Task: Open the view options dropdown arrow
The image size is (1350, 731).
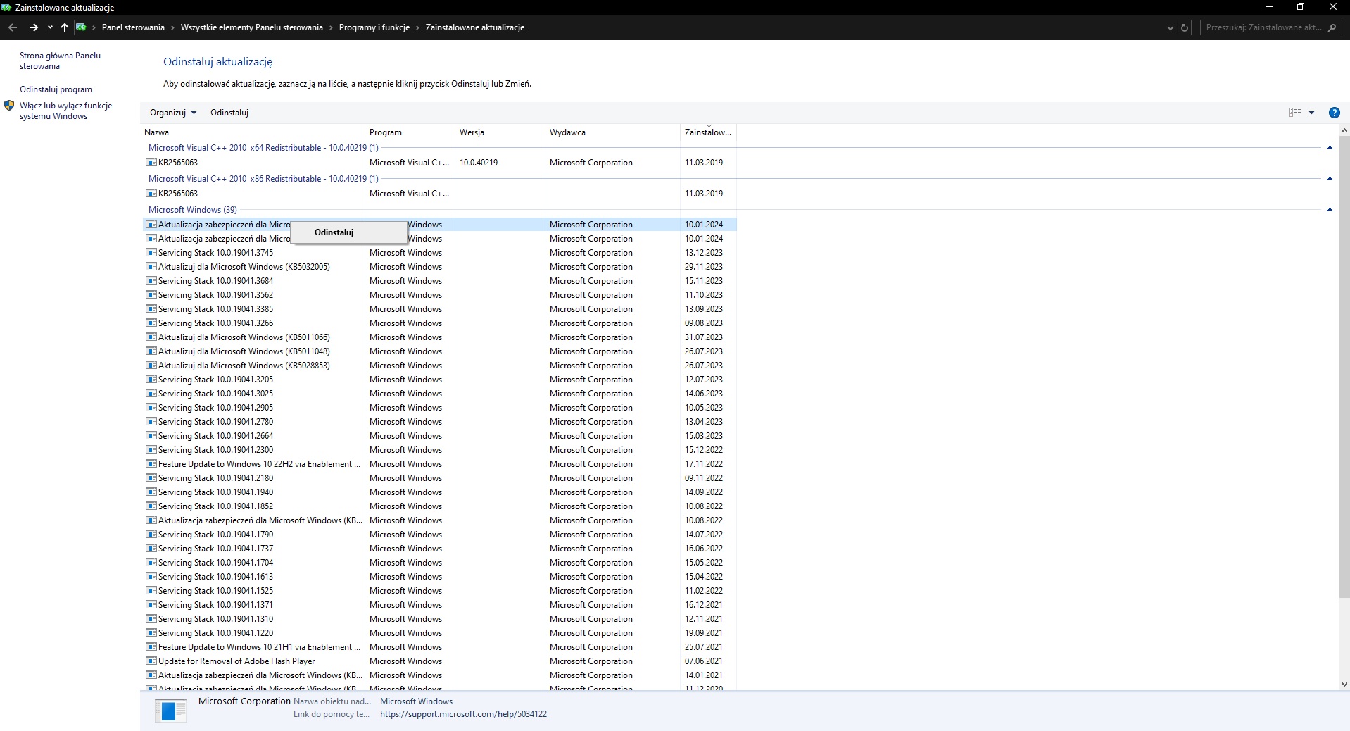Action: click(1312, 113)
